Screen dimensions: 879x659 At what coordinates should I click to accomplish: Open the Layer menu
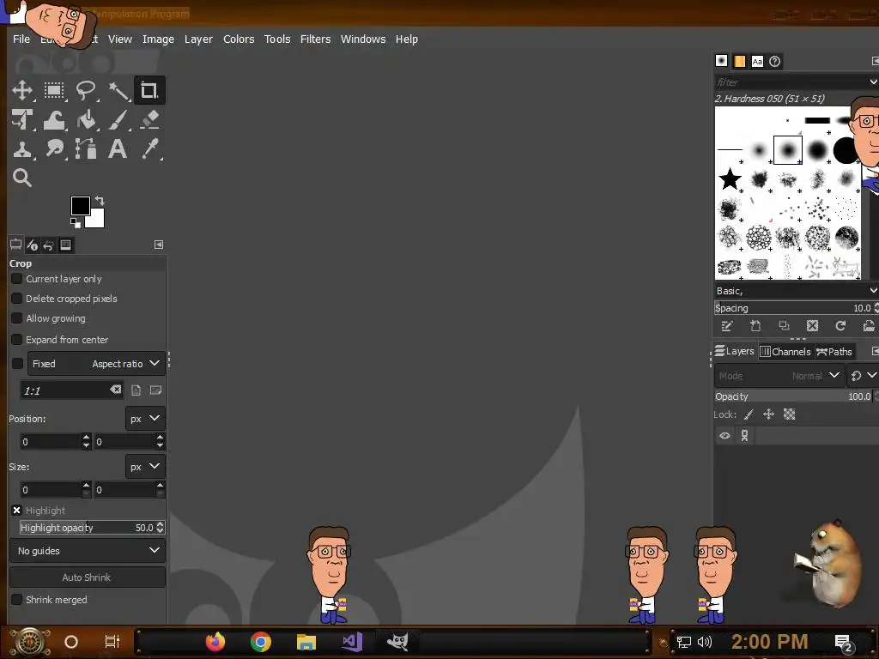(x=198, y=39)
